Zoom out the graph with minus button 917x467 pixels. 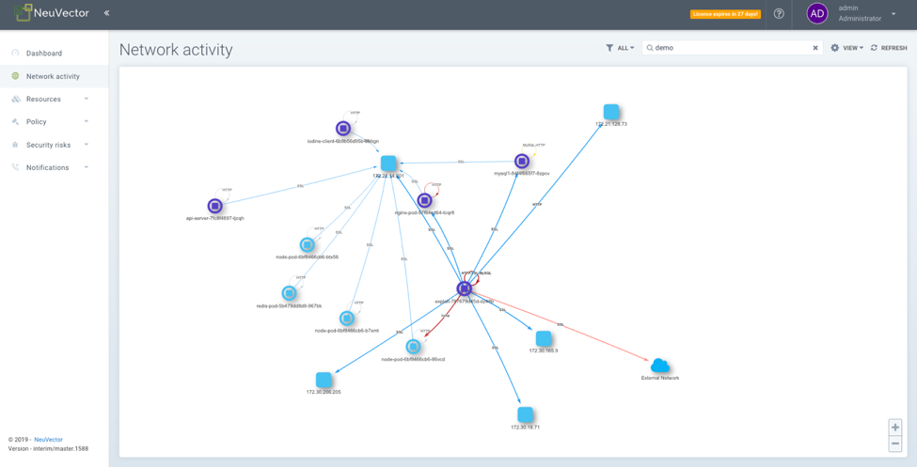(x=894, y=444)
